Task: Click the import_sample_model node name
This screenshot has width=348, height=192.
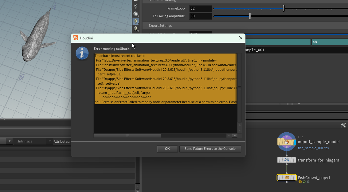Action: pos(319,142)
